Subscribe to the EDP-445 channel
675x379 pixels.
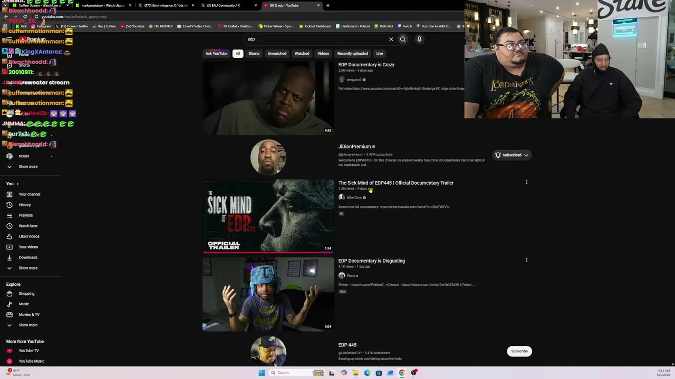[519, 351]
